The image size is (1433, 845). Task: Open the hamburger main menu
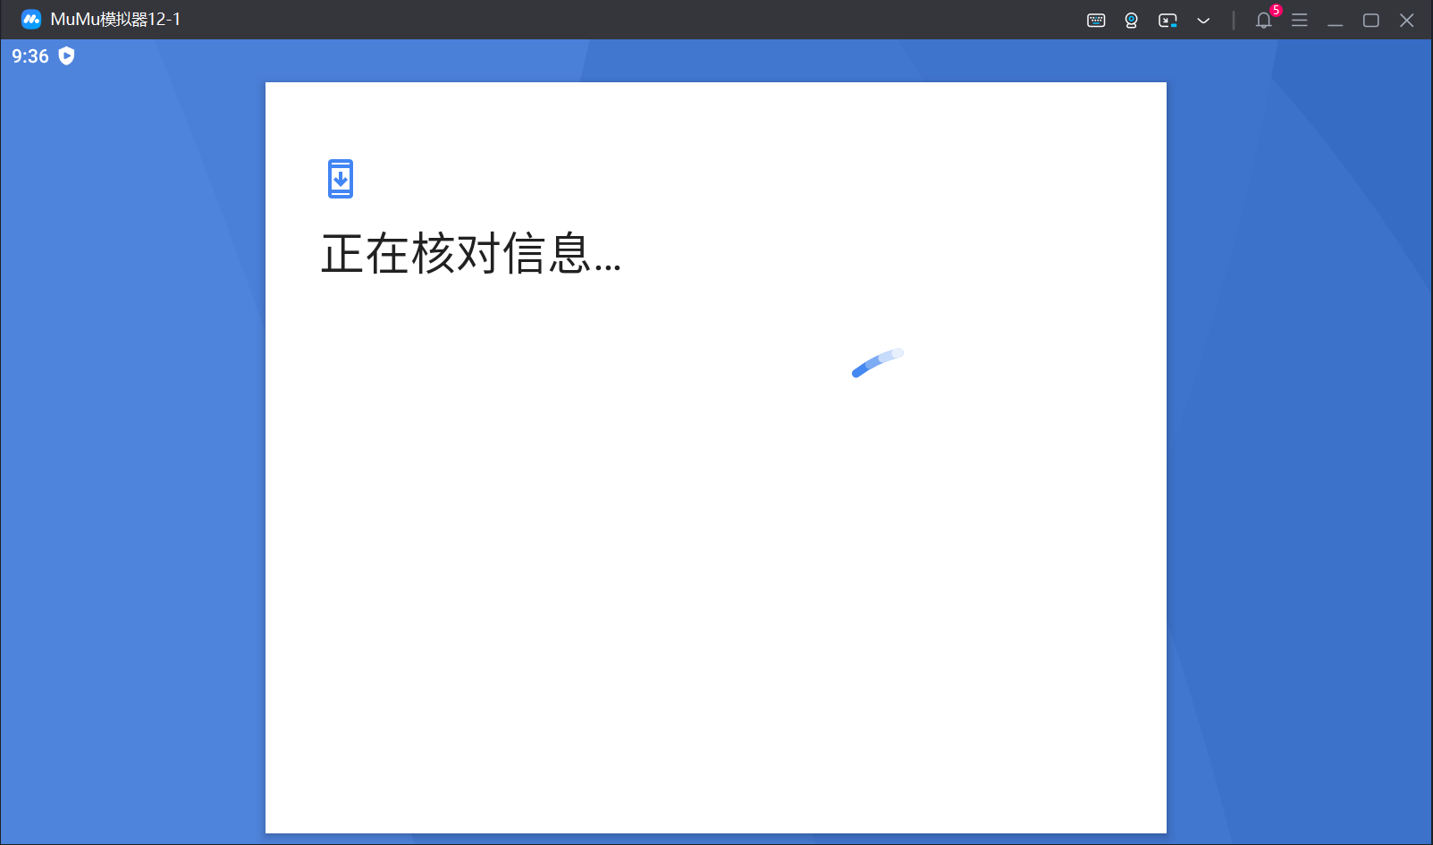point(1300,20)
